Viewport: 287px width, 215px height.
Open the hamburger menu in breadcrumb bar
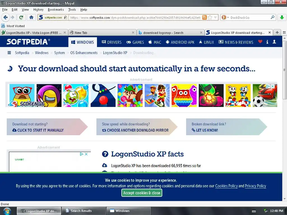coord(9,53)
